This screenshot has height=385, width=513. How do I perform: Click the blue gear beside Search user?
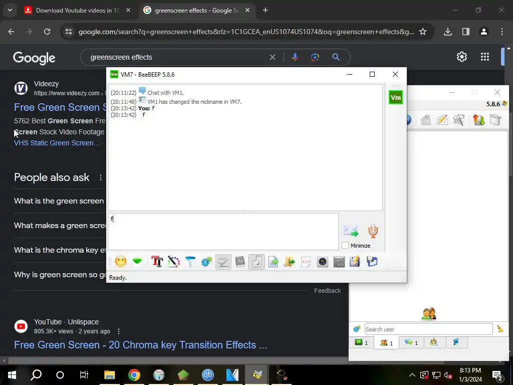357,329
